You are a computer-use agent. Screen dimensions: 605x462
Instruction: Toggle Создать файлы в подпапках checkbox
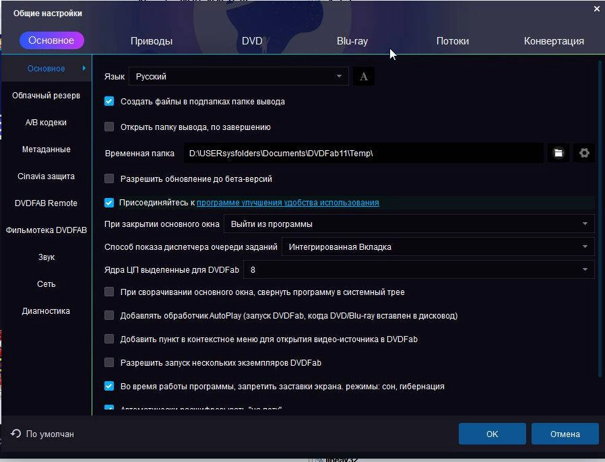[109, 102]
